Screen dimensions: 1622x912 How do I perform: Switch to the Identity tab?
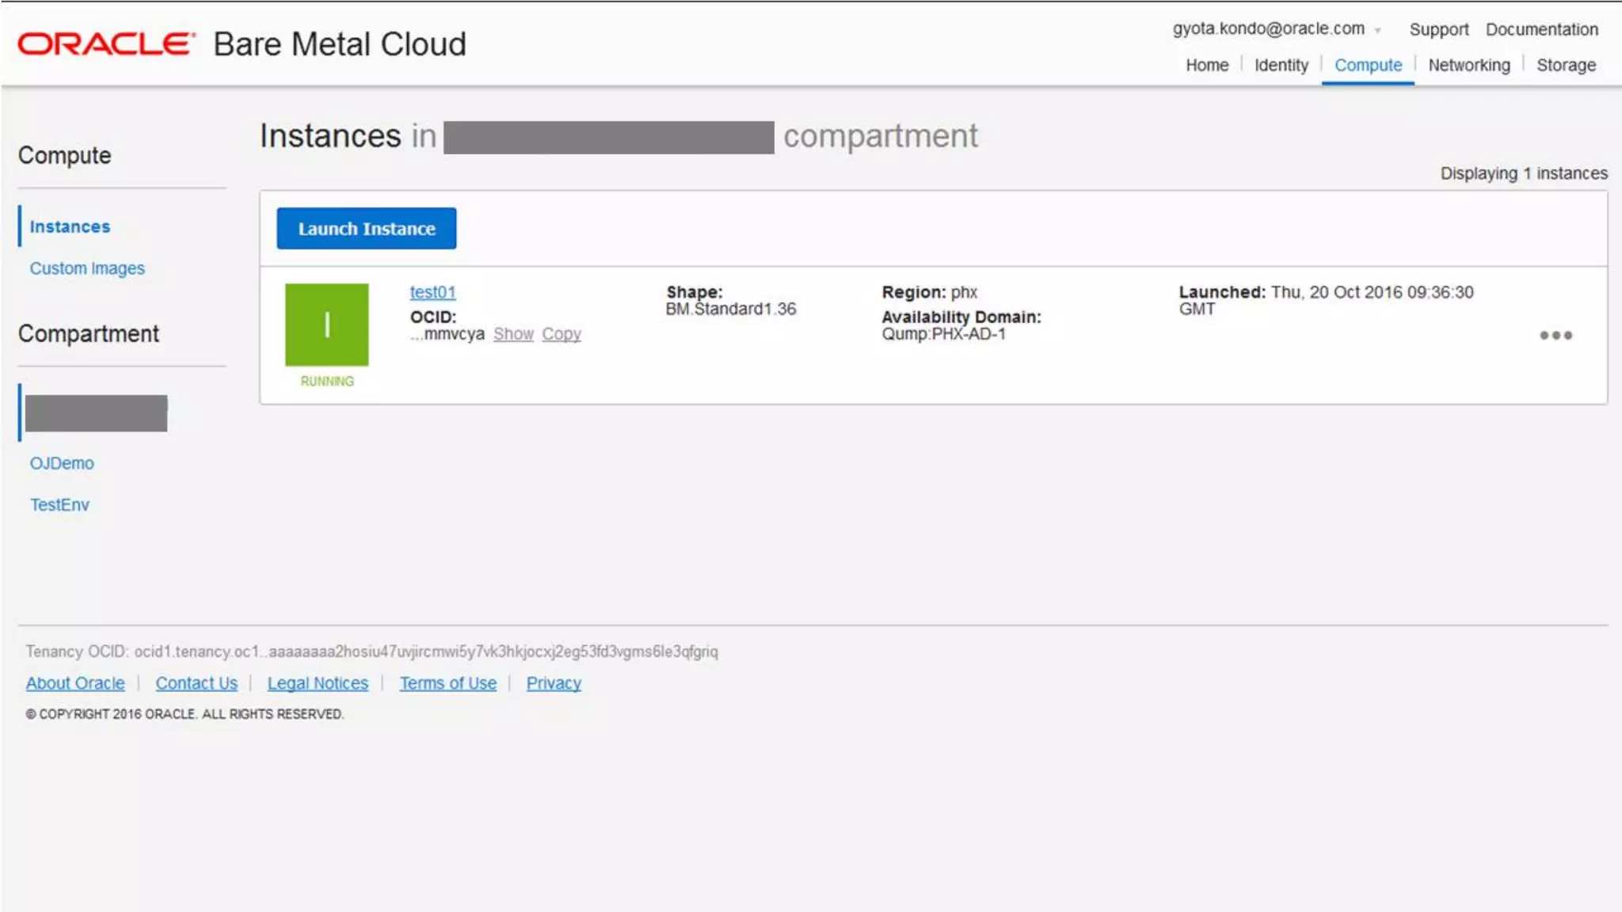(x=1281, y=65)
